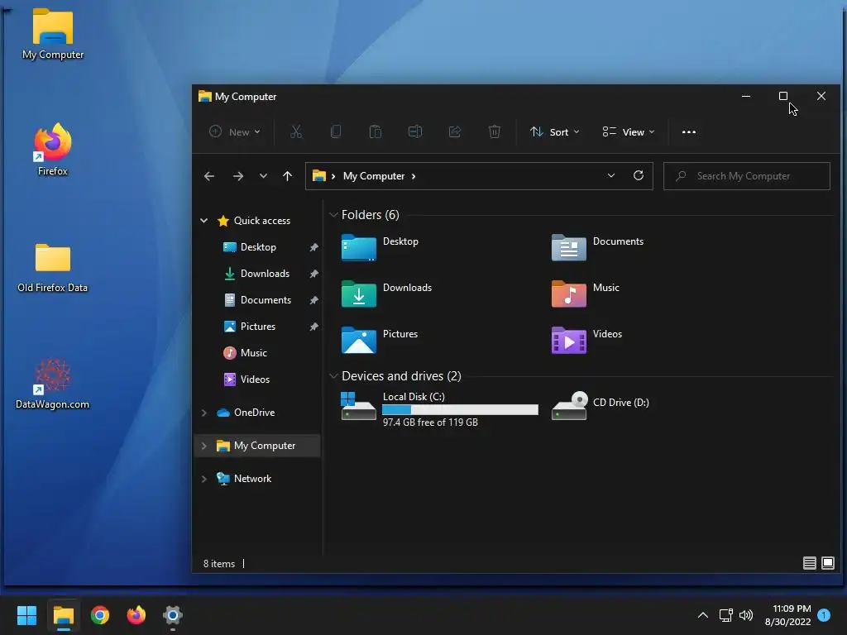Screen dimensions: 847x635
Task: Select the Old Firefox Data desktop folder
Action: coord(52,268)
